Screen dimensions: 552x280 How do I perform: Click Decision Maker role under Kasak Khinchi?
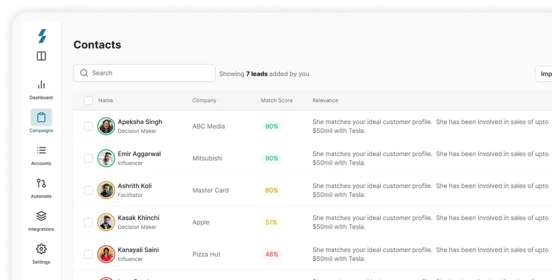click(x=137, y=227)
